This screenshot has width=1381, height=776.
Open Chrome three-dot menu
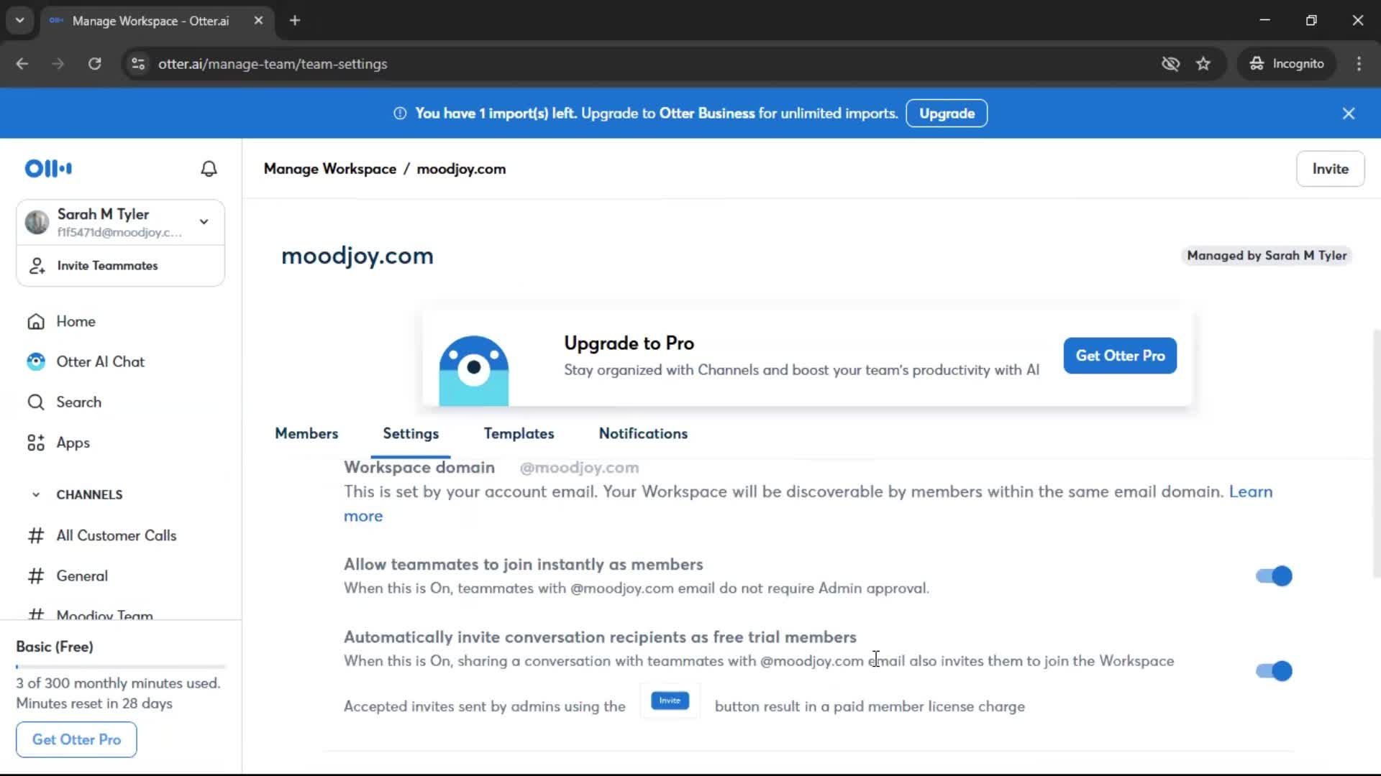click(1359, 64)
